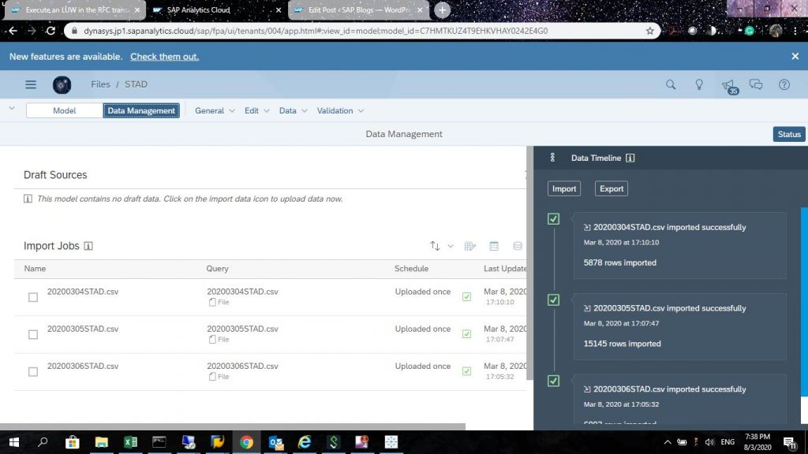Viewport: 808px width, 454px height.
Task: Toggle timeline checkbox for 20200306STAD.csv import
Action: click(553, 381)
